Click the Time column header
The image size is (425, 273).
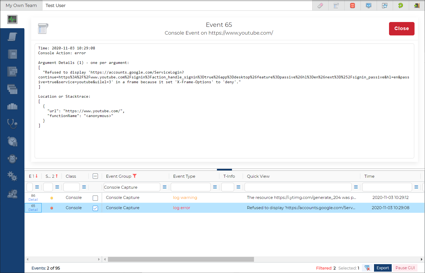coord(369,176)
